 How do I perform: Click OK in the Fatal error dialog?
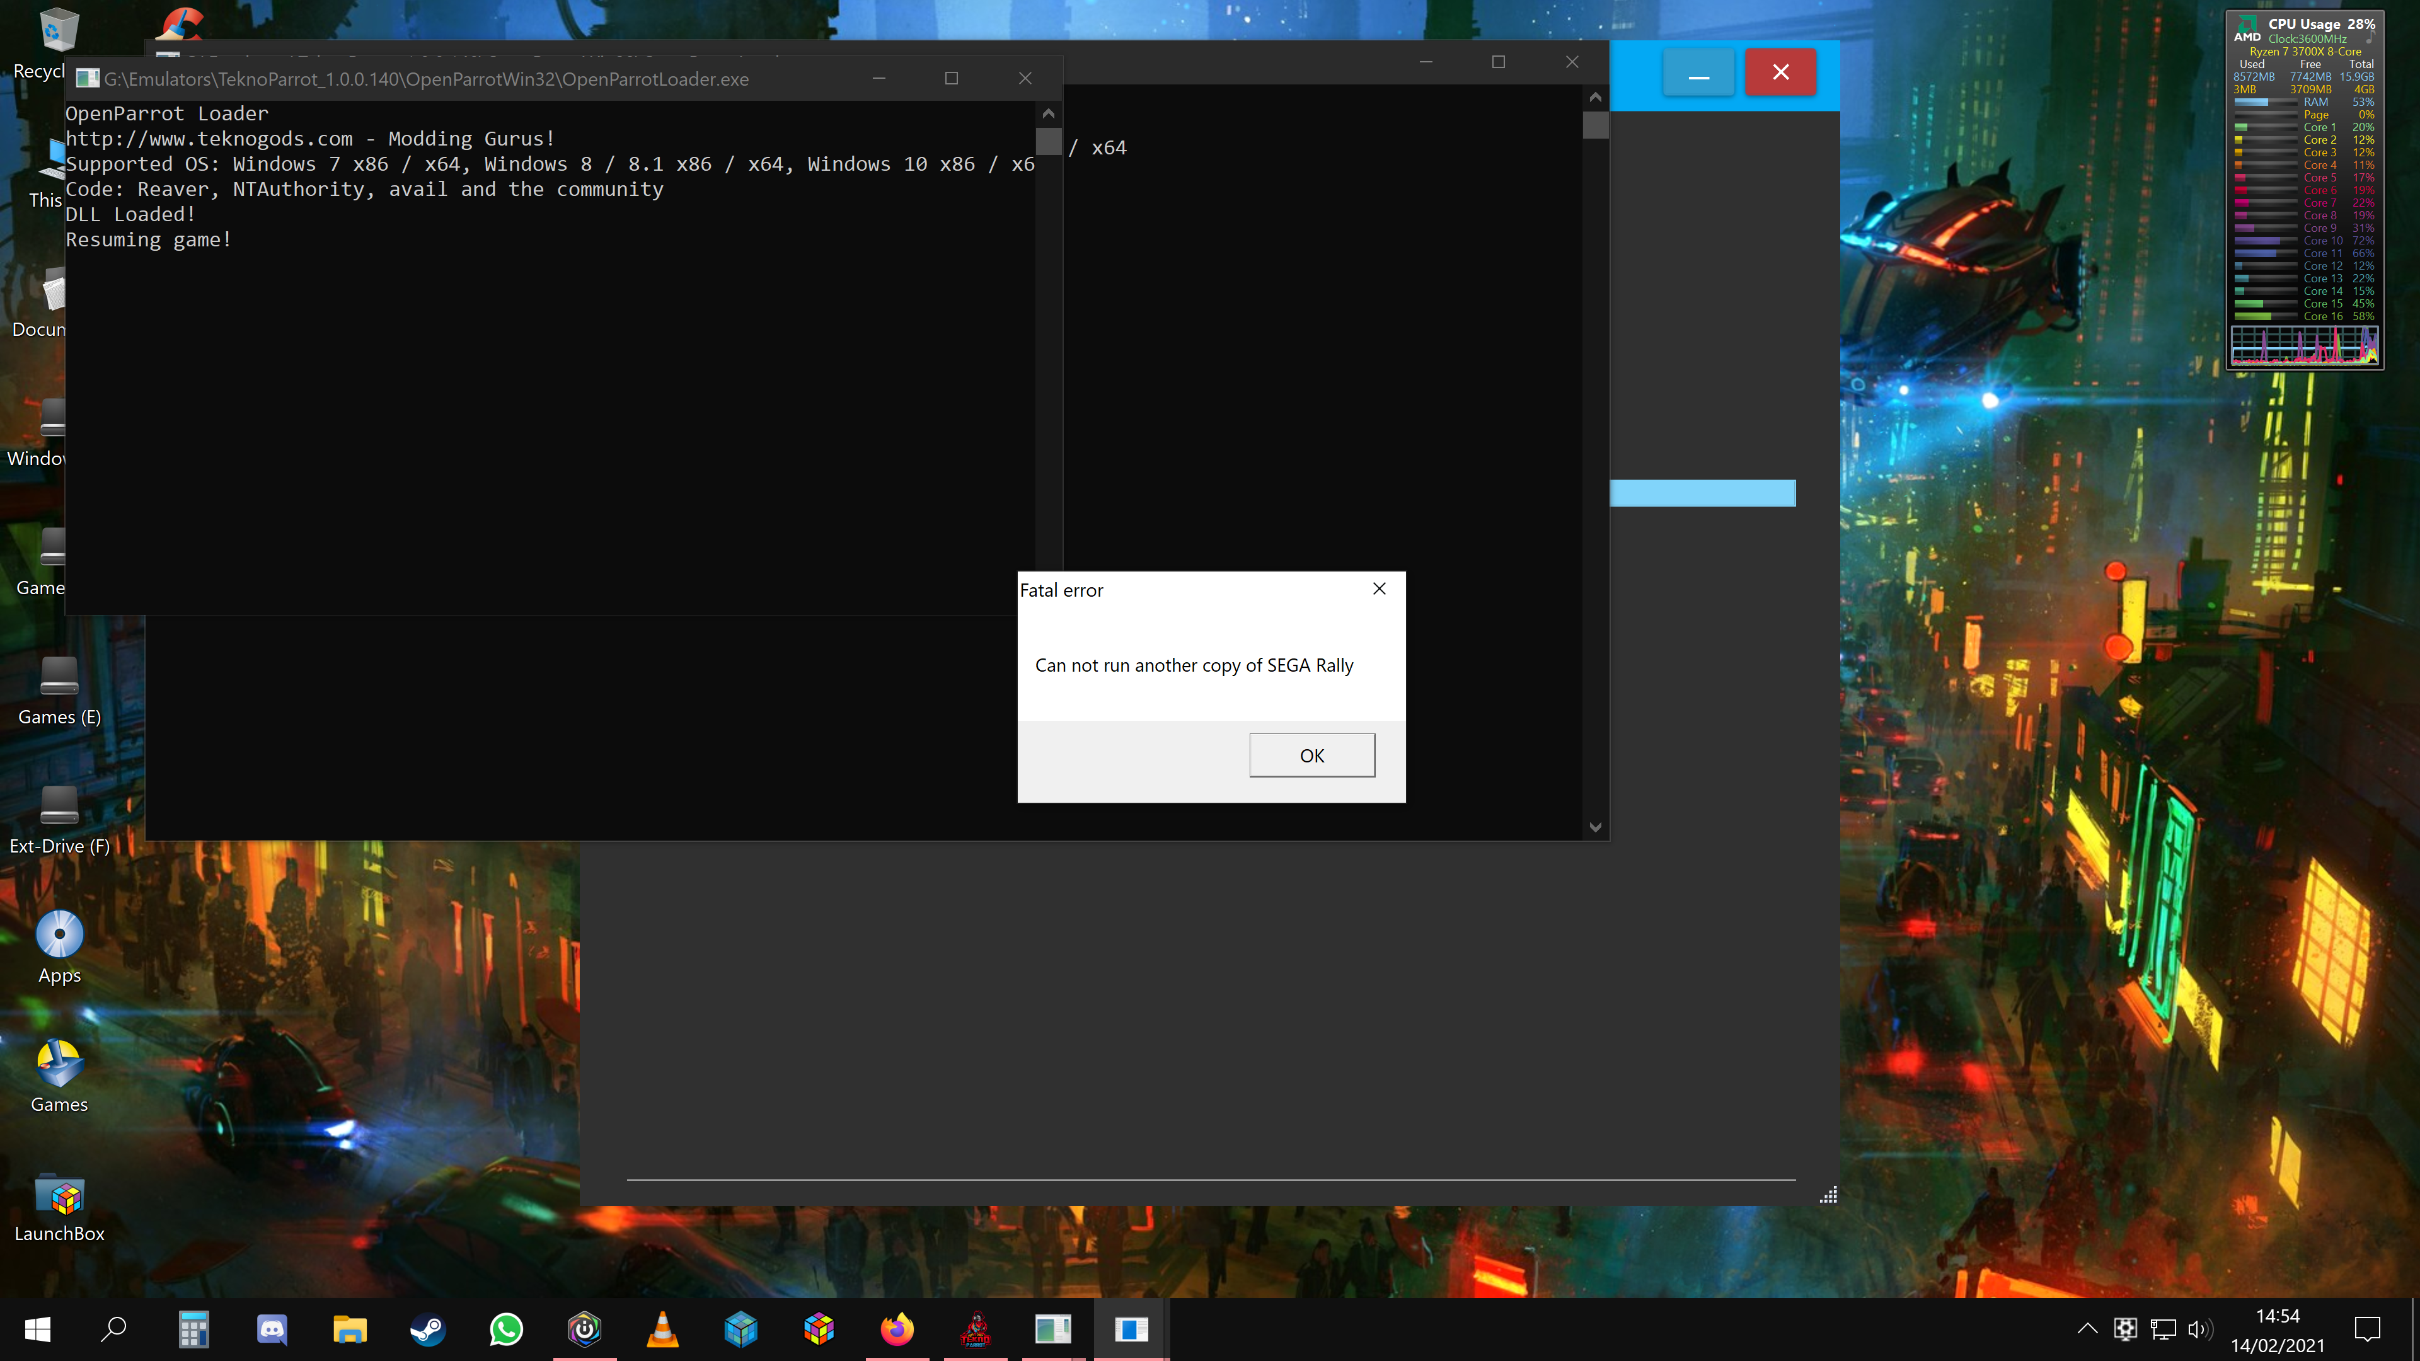click(x=1311, y=755)
